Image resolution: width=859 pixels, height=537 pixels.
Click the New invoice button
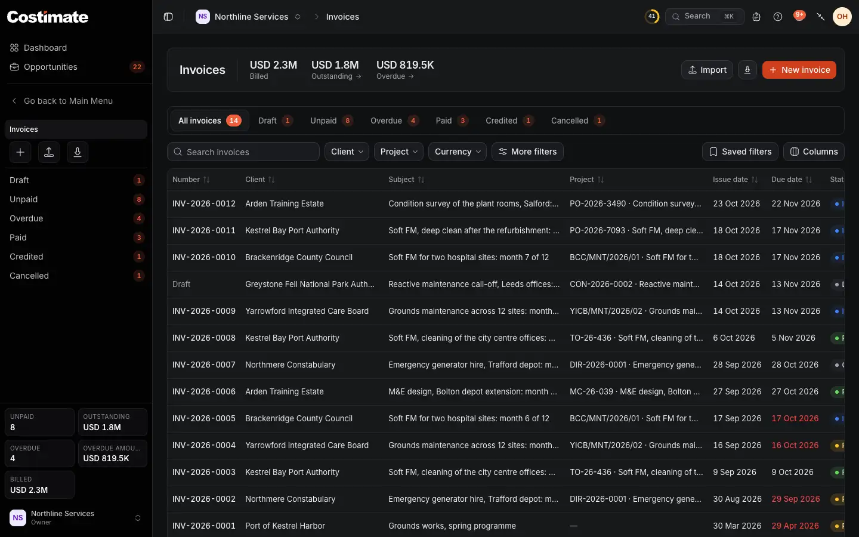point(799,70)
